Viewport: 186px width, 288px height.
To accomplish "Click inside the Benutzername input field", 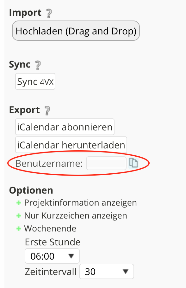I will point(106,163).
